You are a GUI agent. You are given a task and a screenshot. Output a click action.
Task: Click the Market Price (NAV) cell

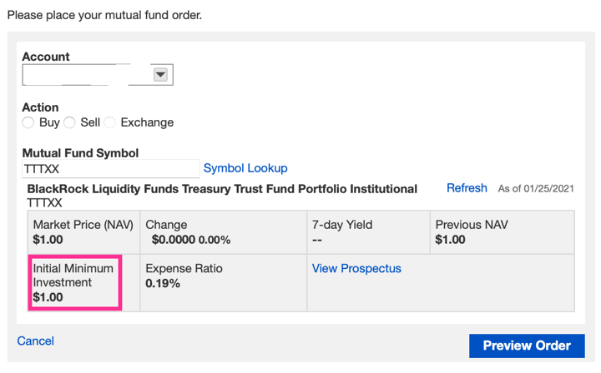pyautogui.click(x=83, y=232)
